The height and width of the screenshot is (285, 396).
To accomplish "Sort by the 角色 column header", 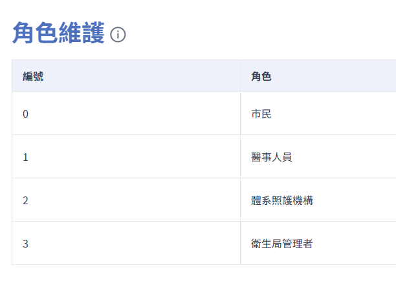I will pos(261,76).
